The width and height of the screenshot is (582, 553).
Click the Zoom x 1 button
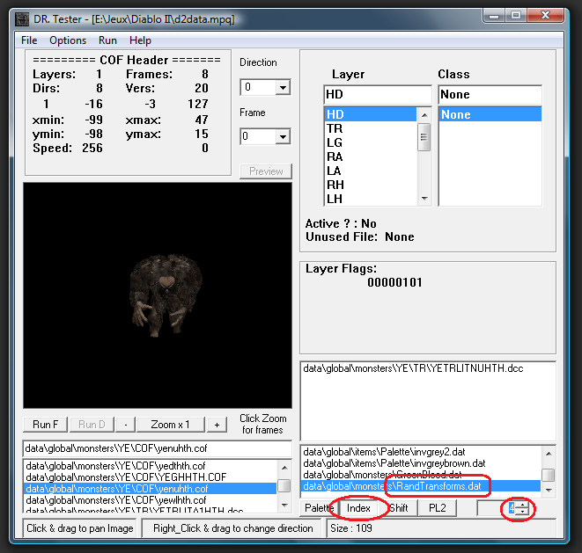click(x=170, y=425)
